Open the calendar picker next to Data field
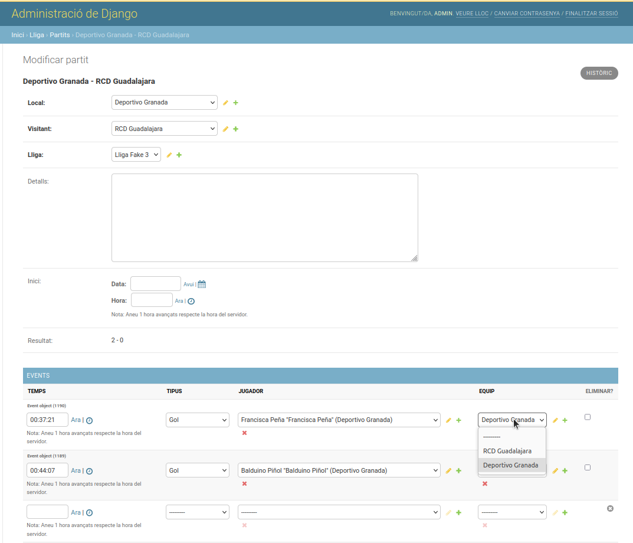 (201, 284)
